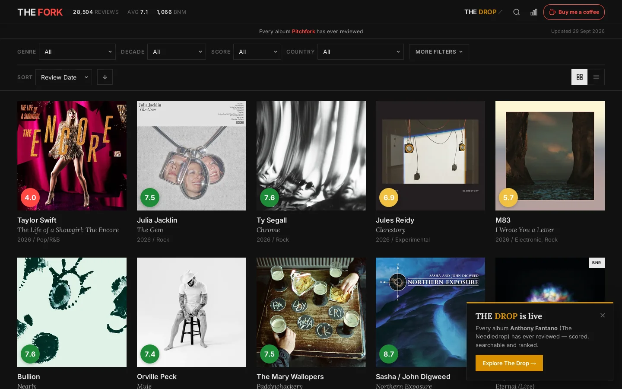Image resolution: width=622 pixels, height=389 pixels.
Task: Click artist name The Mary Wallopers
Action: pyautogui.click(x=290, y=376)
